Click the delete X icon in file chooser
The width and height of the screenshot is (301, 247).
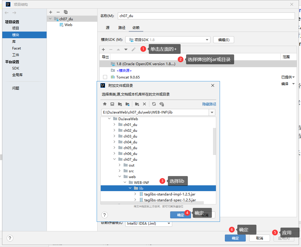(144, 104)
